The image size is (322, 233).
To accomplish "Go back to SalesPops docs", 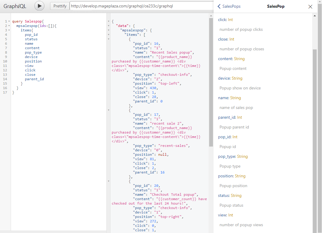I will coord(229,7).
